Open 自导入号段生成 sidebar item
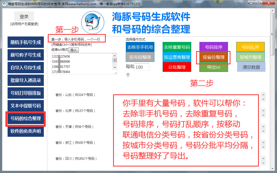277x173 pixels. coord(26,68)
